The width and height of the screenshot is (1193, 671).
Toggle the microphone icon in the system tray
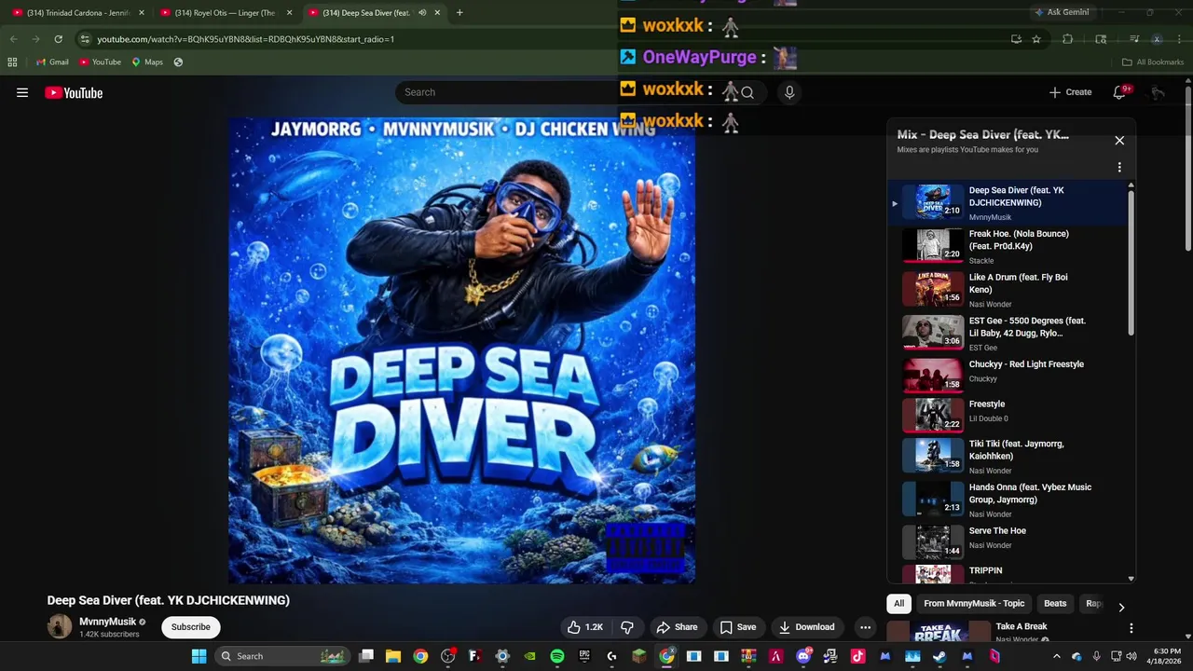(1096, 656)
